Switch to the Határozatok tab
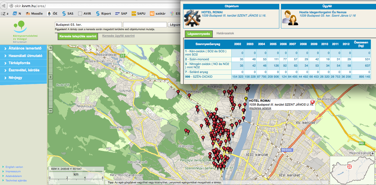Screen dimensions: 376x185 (225, 33)
